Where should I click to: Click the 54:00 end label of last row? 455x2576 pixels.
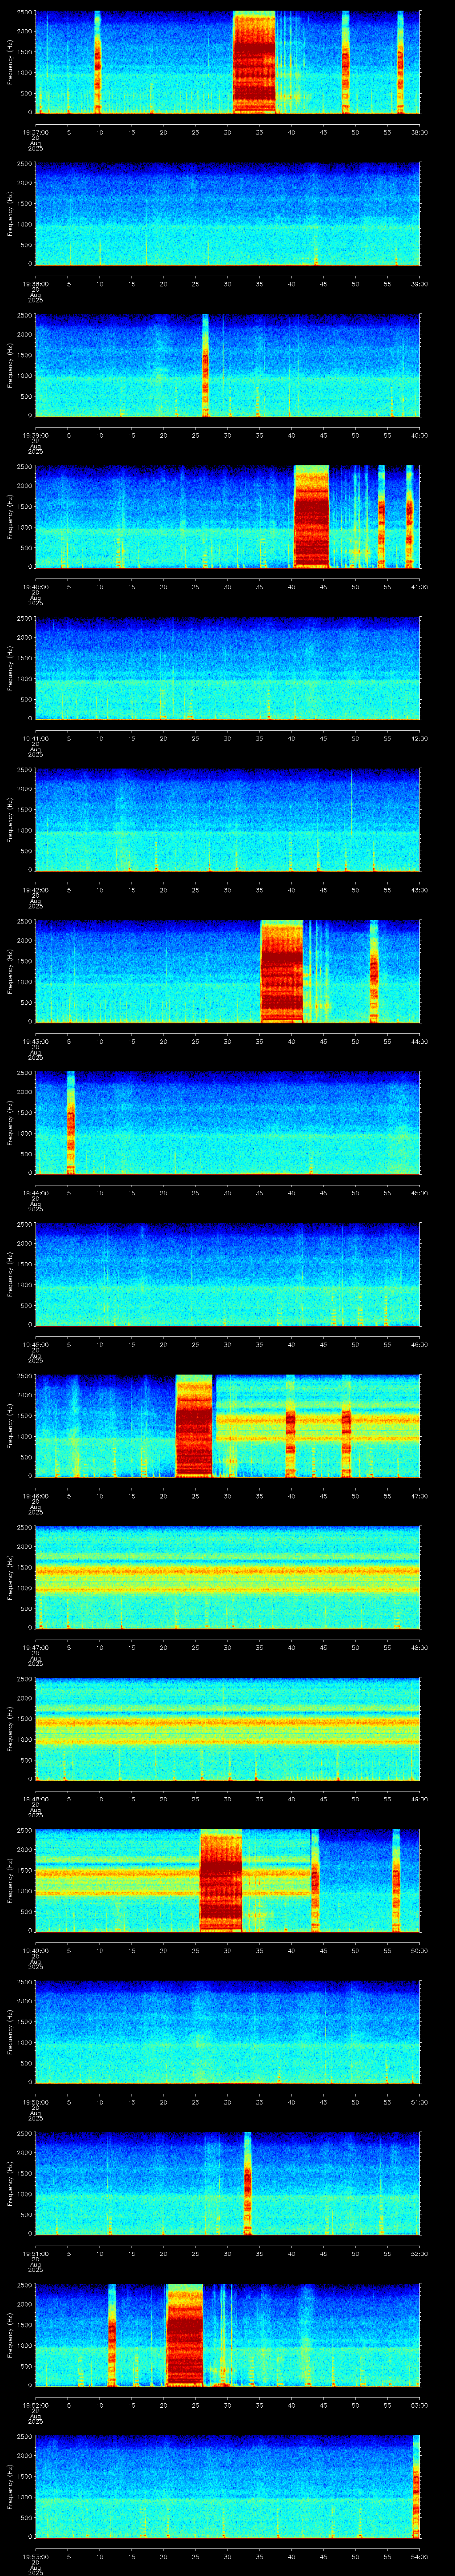(x=419, y=2556)
